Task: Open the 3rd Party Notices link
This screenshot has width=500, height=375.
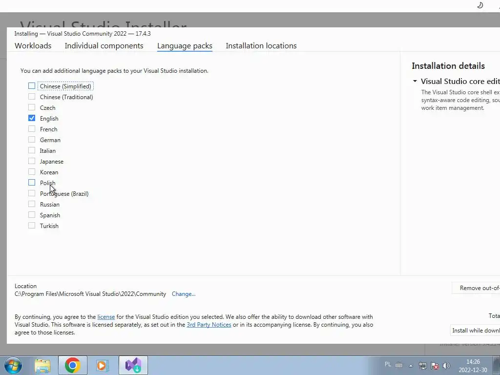Action: click(x=209, y=325)
